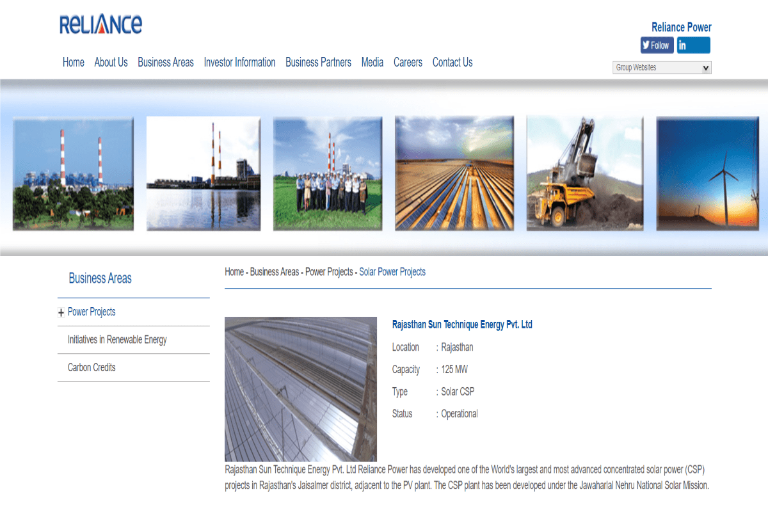
Task: Click the Rajasthan CSP plant photo
Action: pos(301,389)
